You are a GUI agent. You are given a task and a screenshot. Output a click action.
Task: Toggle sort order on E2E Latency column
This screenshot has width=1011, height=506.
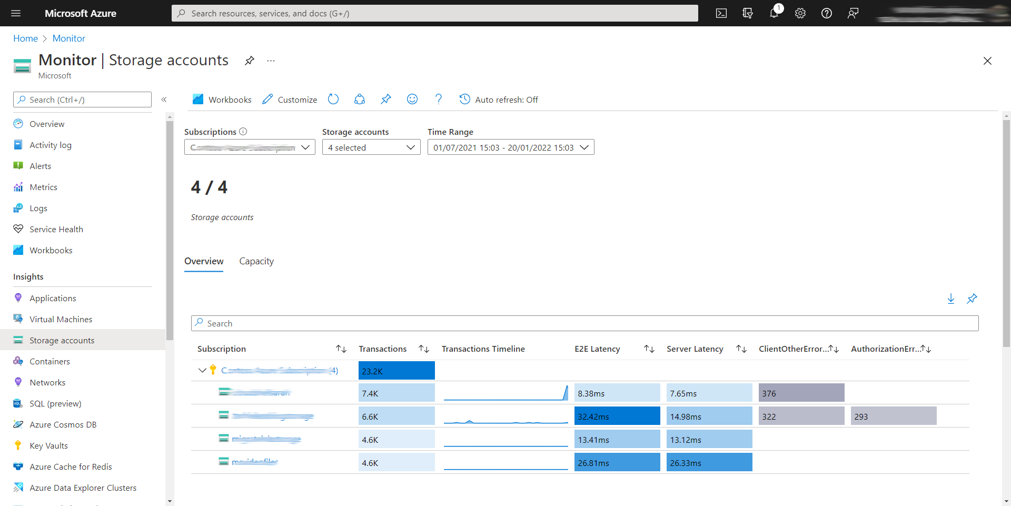(649, 349)
